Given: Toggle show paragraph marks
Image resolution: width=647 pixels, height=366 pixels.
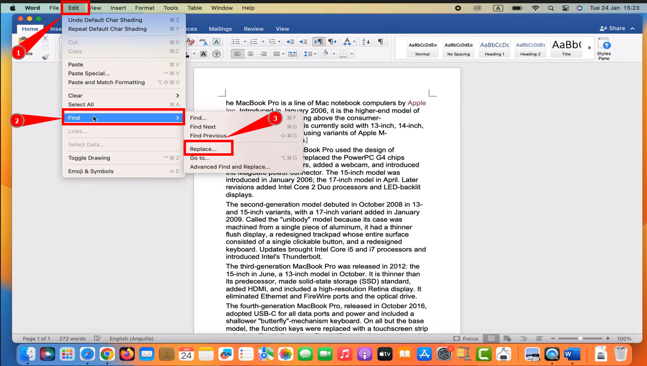Looking at the screenshot, I should [381, 42].
